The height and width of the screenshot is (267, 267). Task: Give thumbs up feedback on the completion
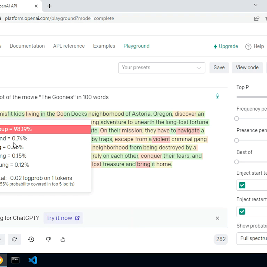point(63,239)
